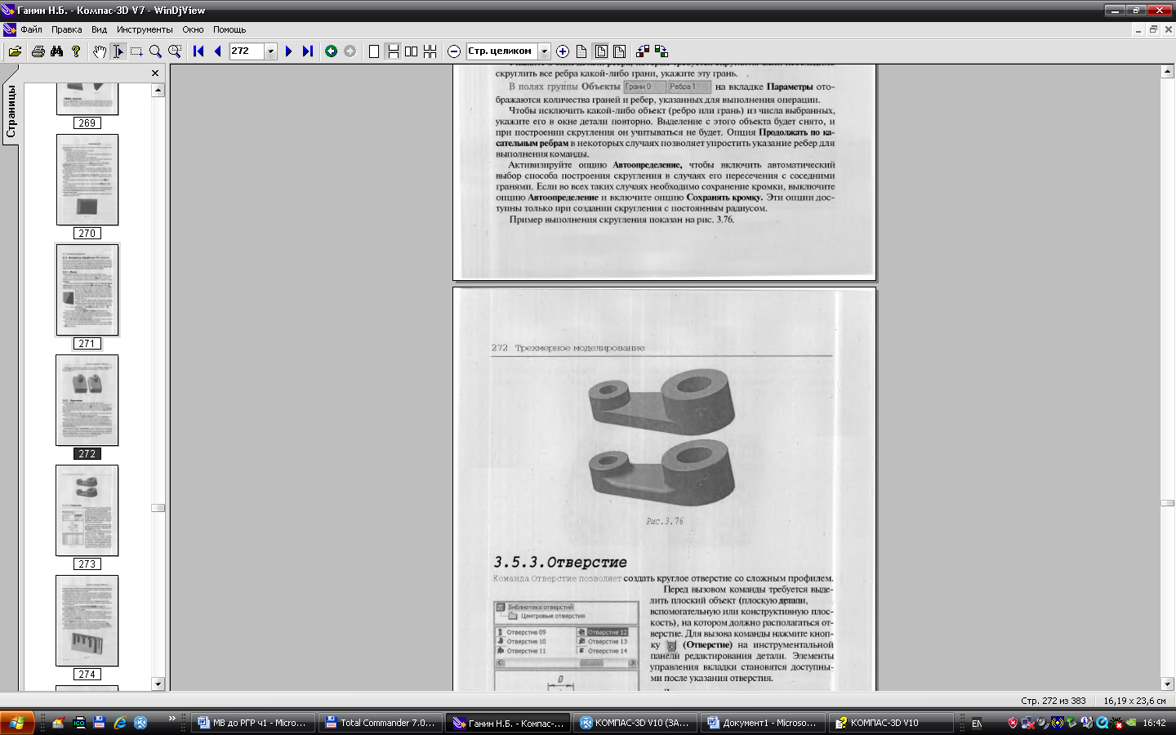The width and height of the screenshot is (1176, 735).
Task: Open a file with the folder icon
Action: tap(15, 51)
